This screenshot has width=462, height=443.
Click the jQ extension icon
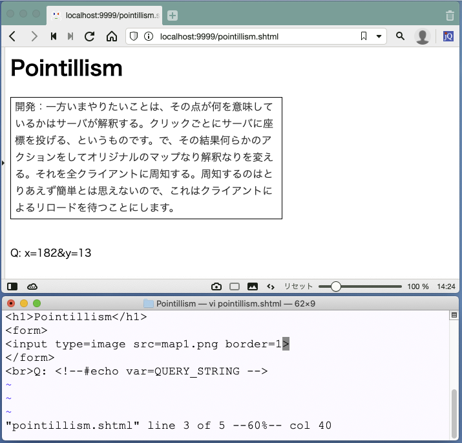448,36
